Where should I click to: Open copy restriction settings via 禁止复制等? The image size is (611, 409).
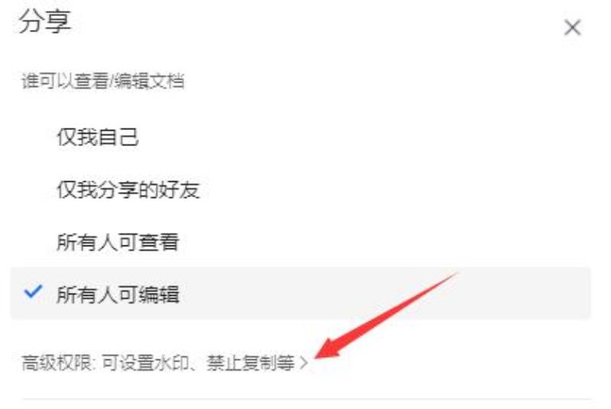(x=251, y=363)
